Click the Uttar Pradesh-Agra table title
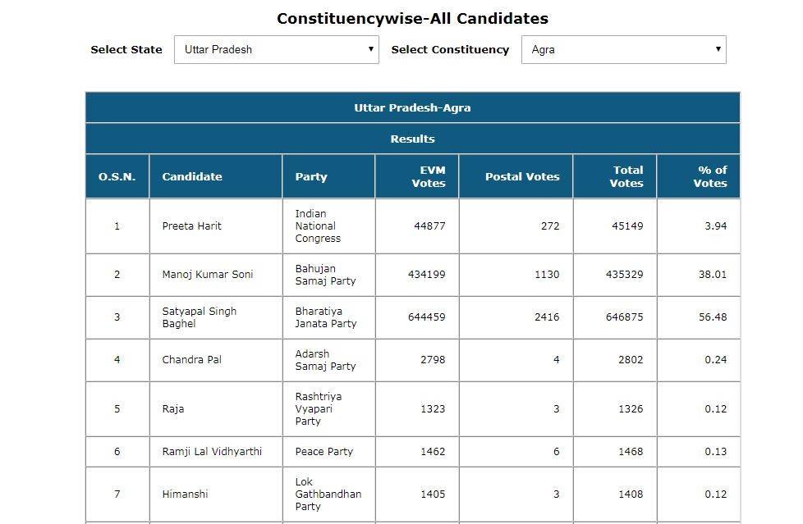Viewport: 803px width, 524px height. (x=412, y=107)
